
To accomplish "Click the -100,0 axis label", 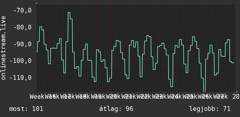I will coord(20,61).
